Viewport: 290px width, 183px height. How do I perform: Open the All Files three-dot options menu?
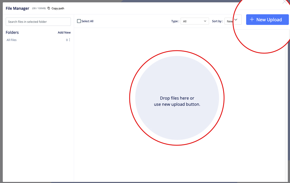click(70, 40)
